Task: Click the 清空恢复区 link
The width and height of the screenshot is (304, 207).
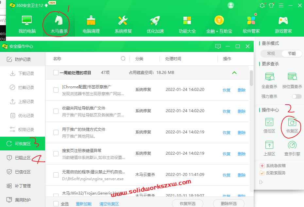Action: point(109,203)
